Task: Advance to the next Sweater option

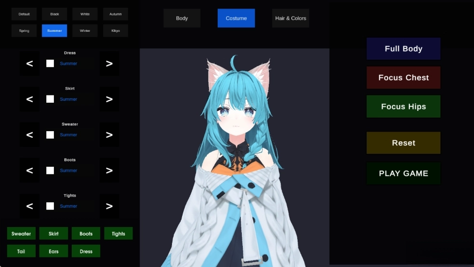Action: pos(109,135)
